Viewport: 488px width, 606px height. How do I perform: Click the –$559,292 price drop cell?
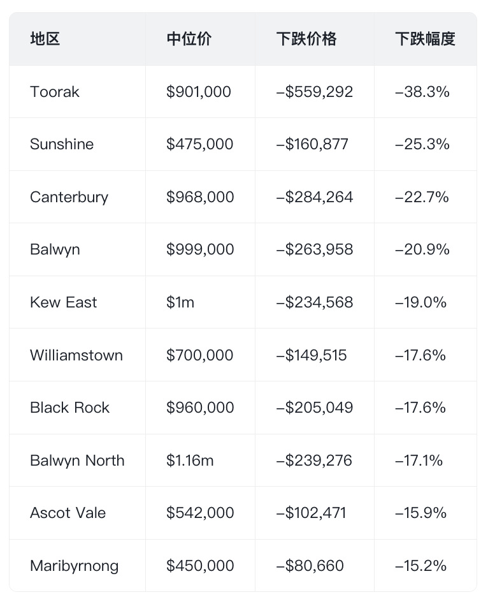pyautogui.click(x=314, y=92)
